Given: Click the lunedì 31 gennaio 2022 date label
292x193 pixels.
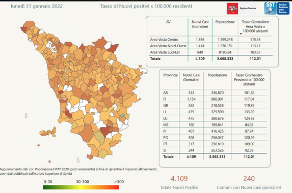Looking at the screenshot, I should pyautogui.click(x=37, y=6).
